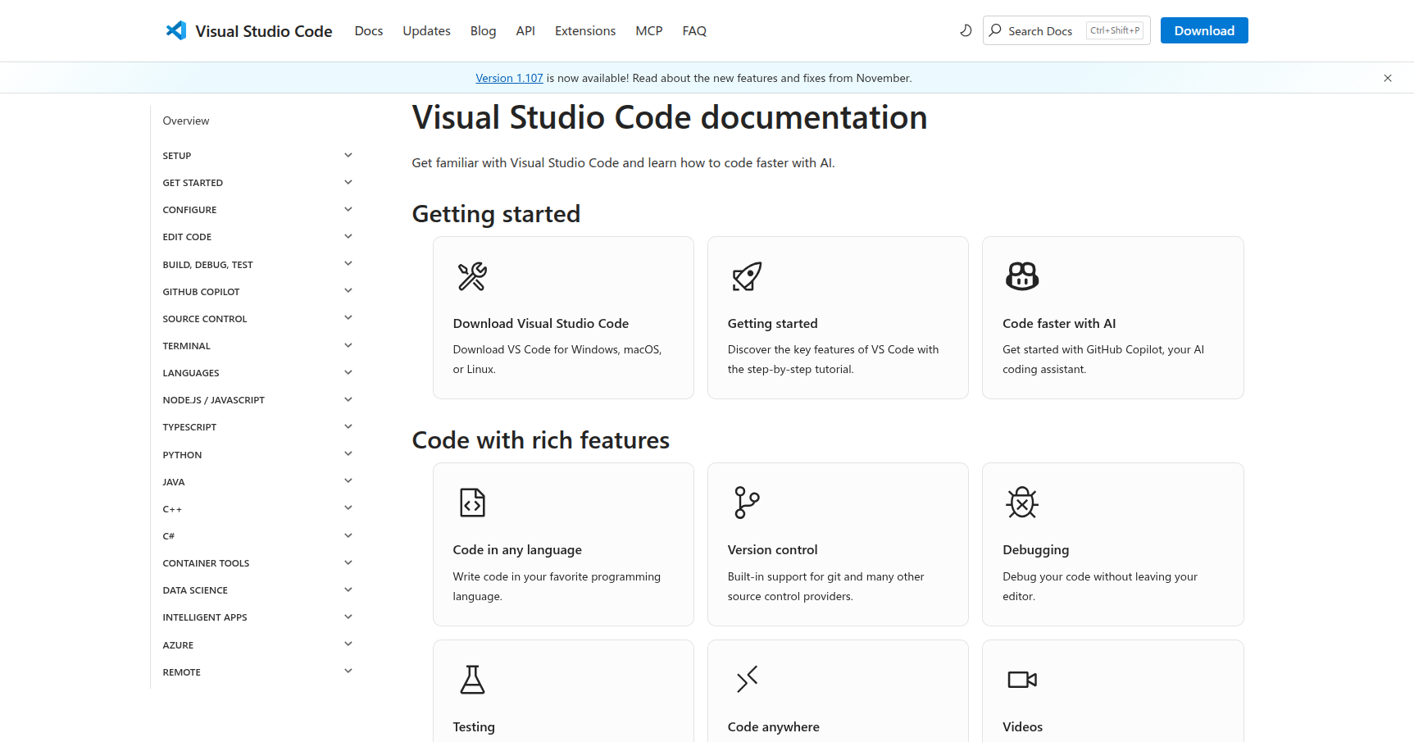Viewport: 1414px width, 742px height.
Task: Click the Copilot icon on Code faster card
Action: pyautogui.click(x=1021, y=277)
